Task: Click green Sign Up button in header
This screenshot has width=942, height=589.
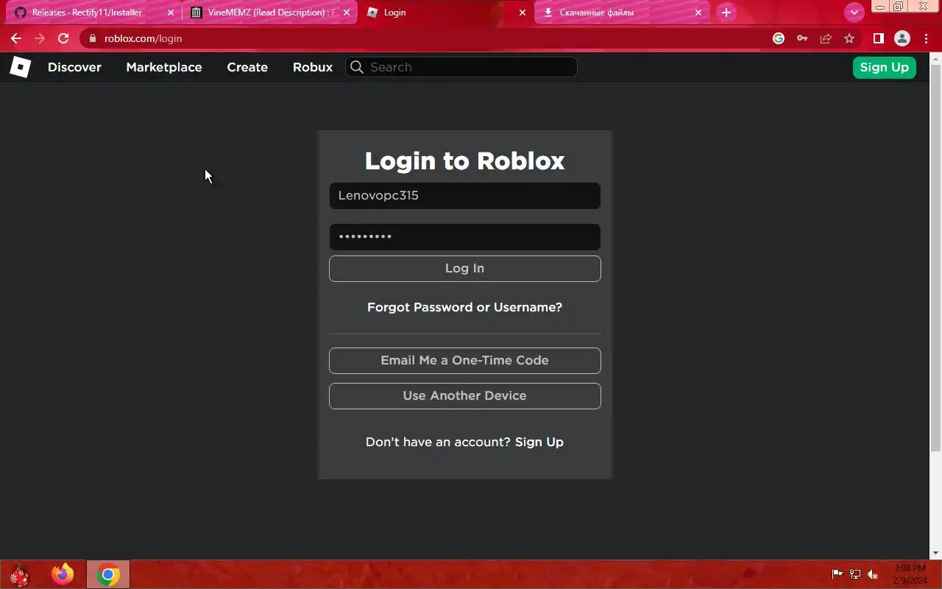Action: click(885, 67)
